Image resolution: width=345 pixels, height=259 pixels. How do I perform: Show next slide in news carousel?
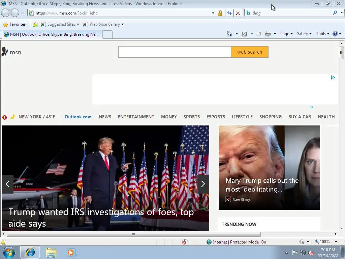click(203, 184)
